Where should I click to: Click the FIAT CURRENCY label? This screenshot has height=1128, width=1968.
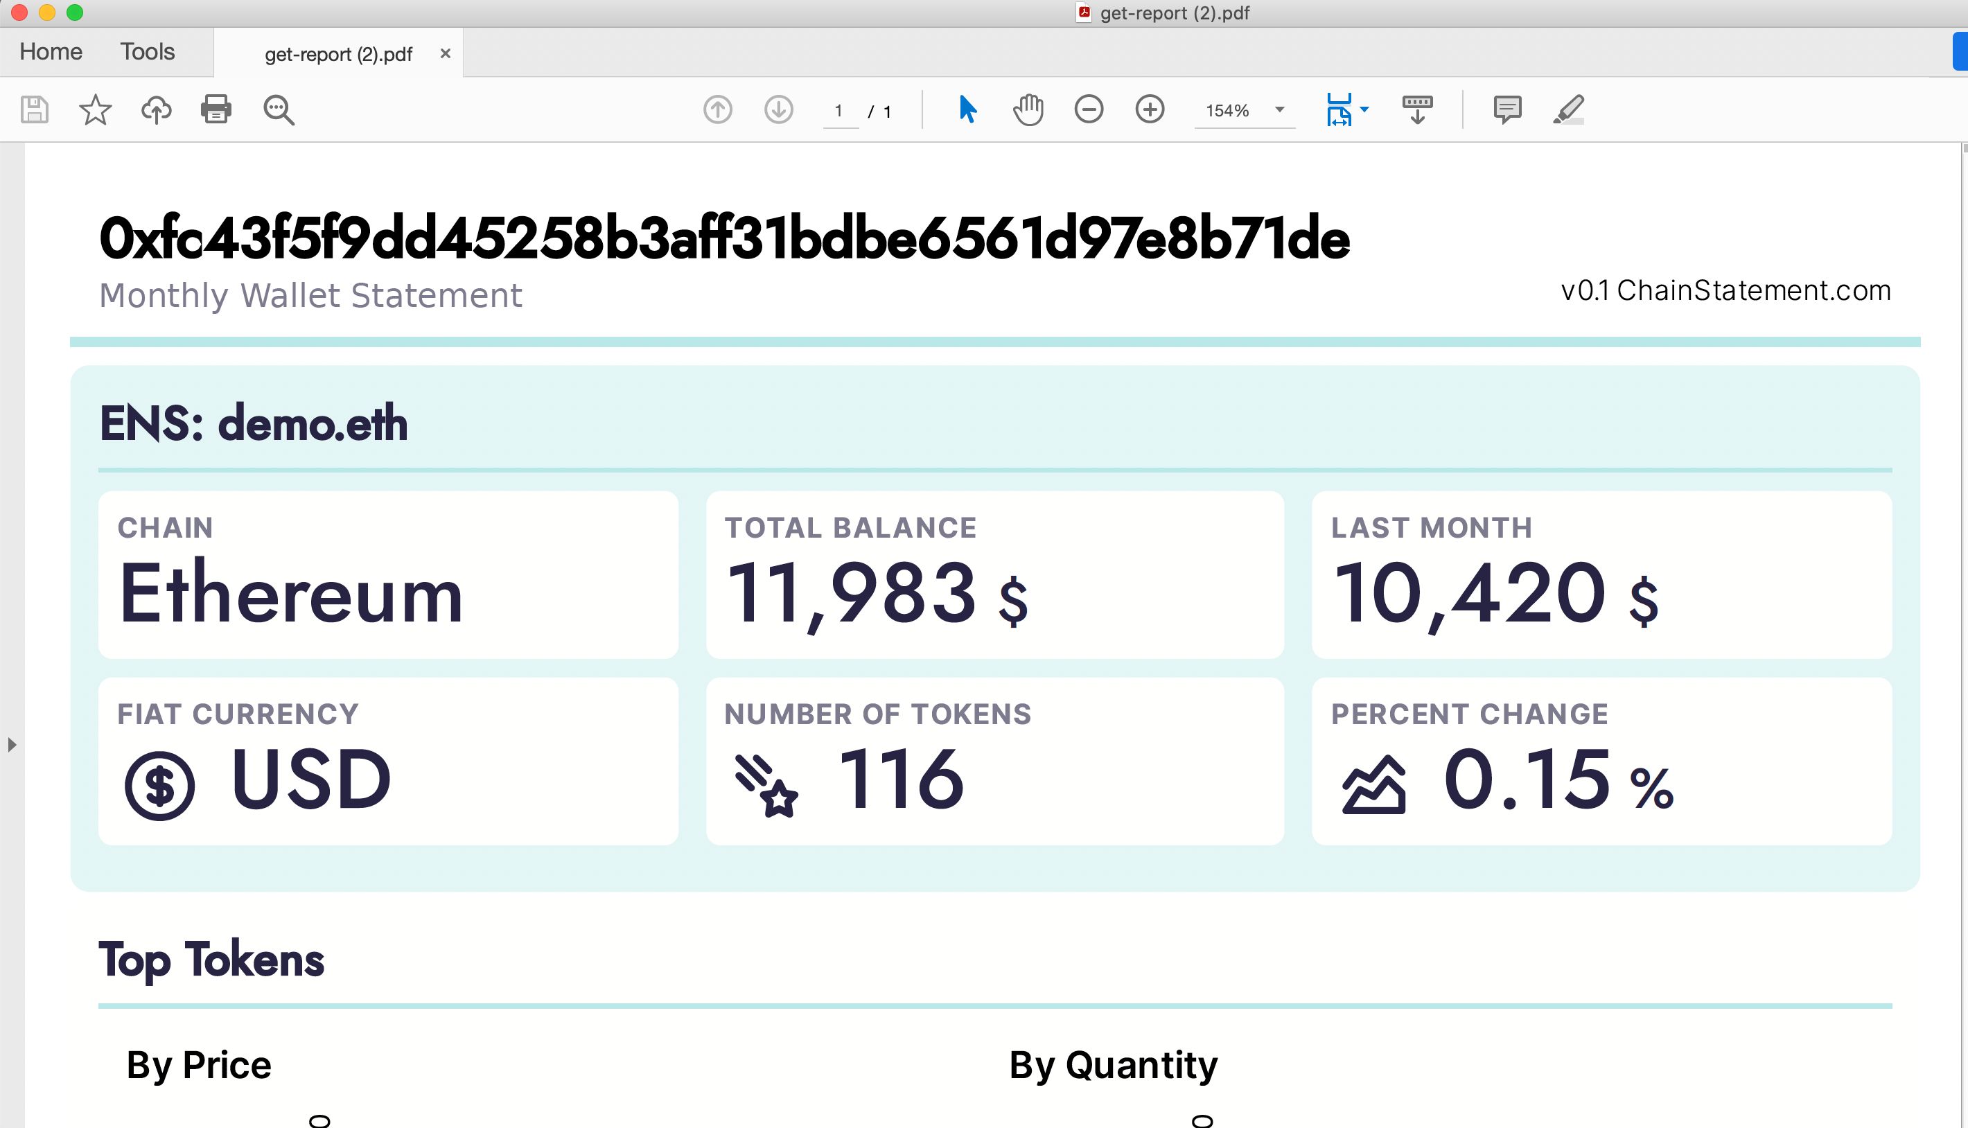pos(238,714)
